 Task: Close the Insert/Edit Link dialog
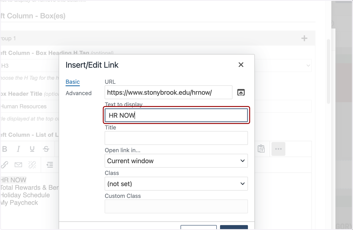point(241,65)
